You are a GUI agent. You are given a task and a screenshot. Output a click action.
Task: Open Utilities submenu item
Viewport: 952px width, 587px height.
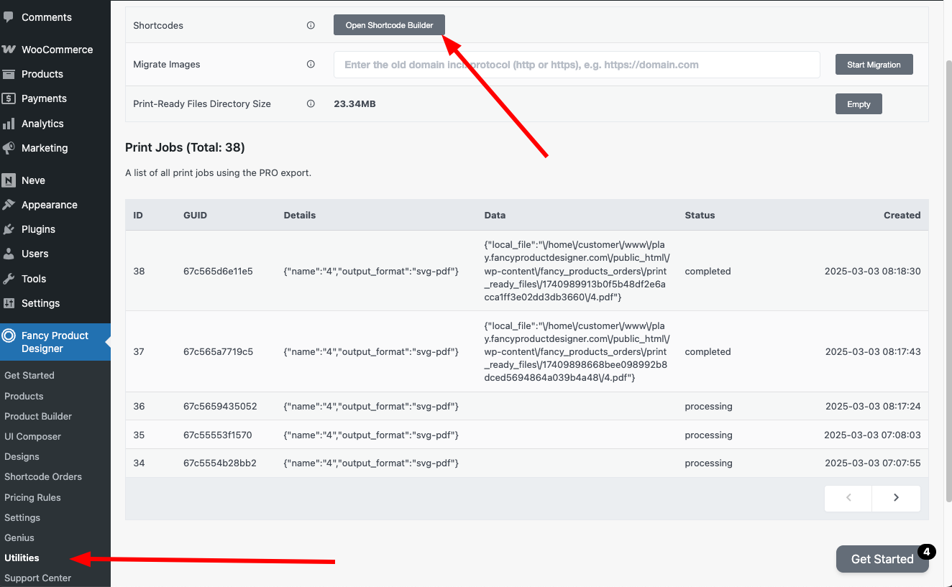22,558
